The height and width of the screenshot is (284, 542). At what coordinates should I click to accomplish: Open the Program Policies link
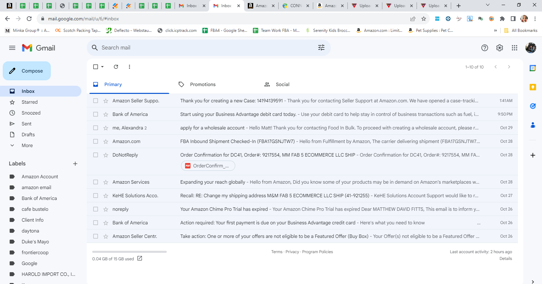318,252
